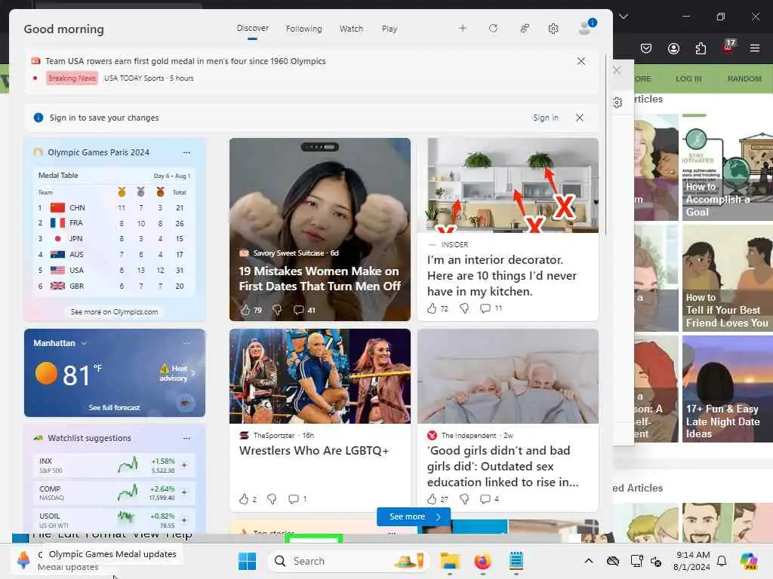Expand the Manhattan location dropdown
The height and width of the screenshot is (579, 773).
pos(84,343)
